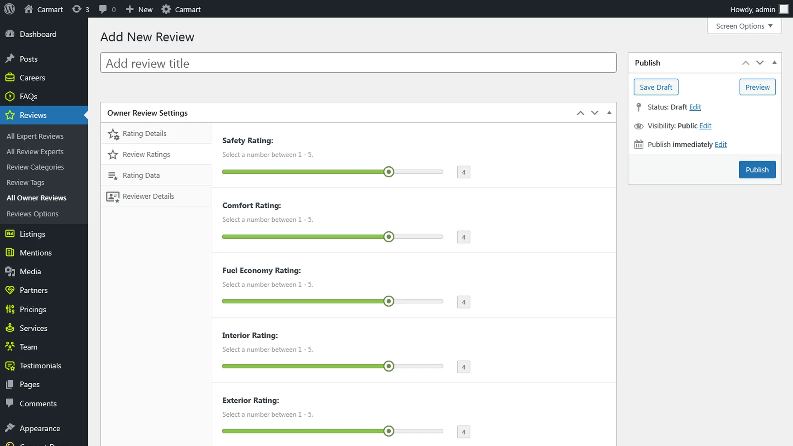Open the WordPress logo menu
The image size is (793, 446).
click(9, 9)
